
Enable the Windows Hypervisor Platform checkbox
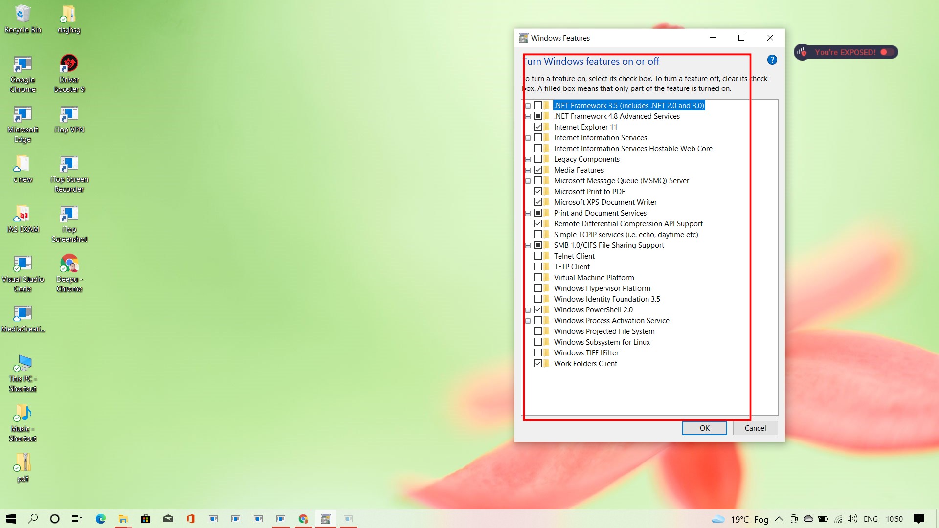(x=538, y=288)
